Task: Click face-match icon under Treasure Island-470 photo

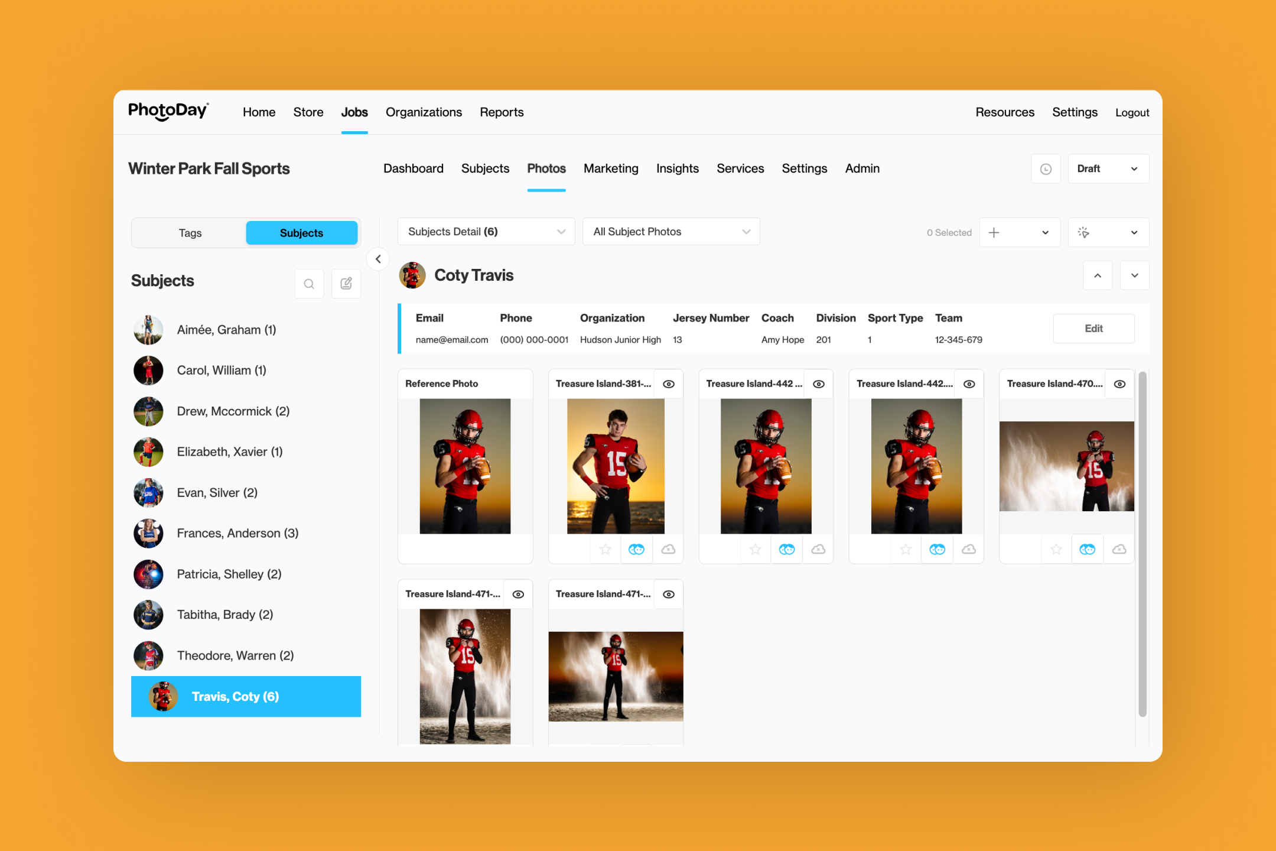Action: pyautogui.click(x=1087, y=550)
